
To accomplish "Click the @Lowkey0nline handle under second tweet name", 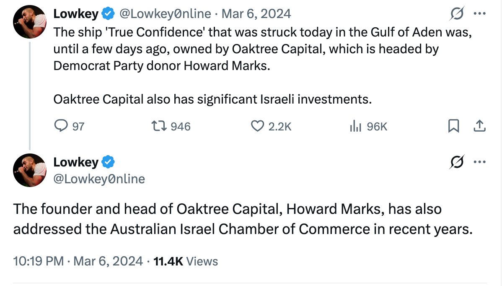I will 99,179.
